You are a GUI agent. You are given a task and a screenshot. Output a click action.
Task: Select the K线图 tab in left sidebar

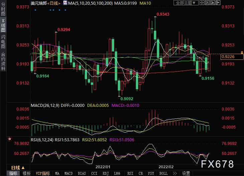click(3, 26)
